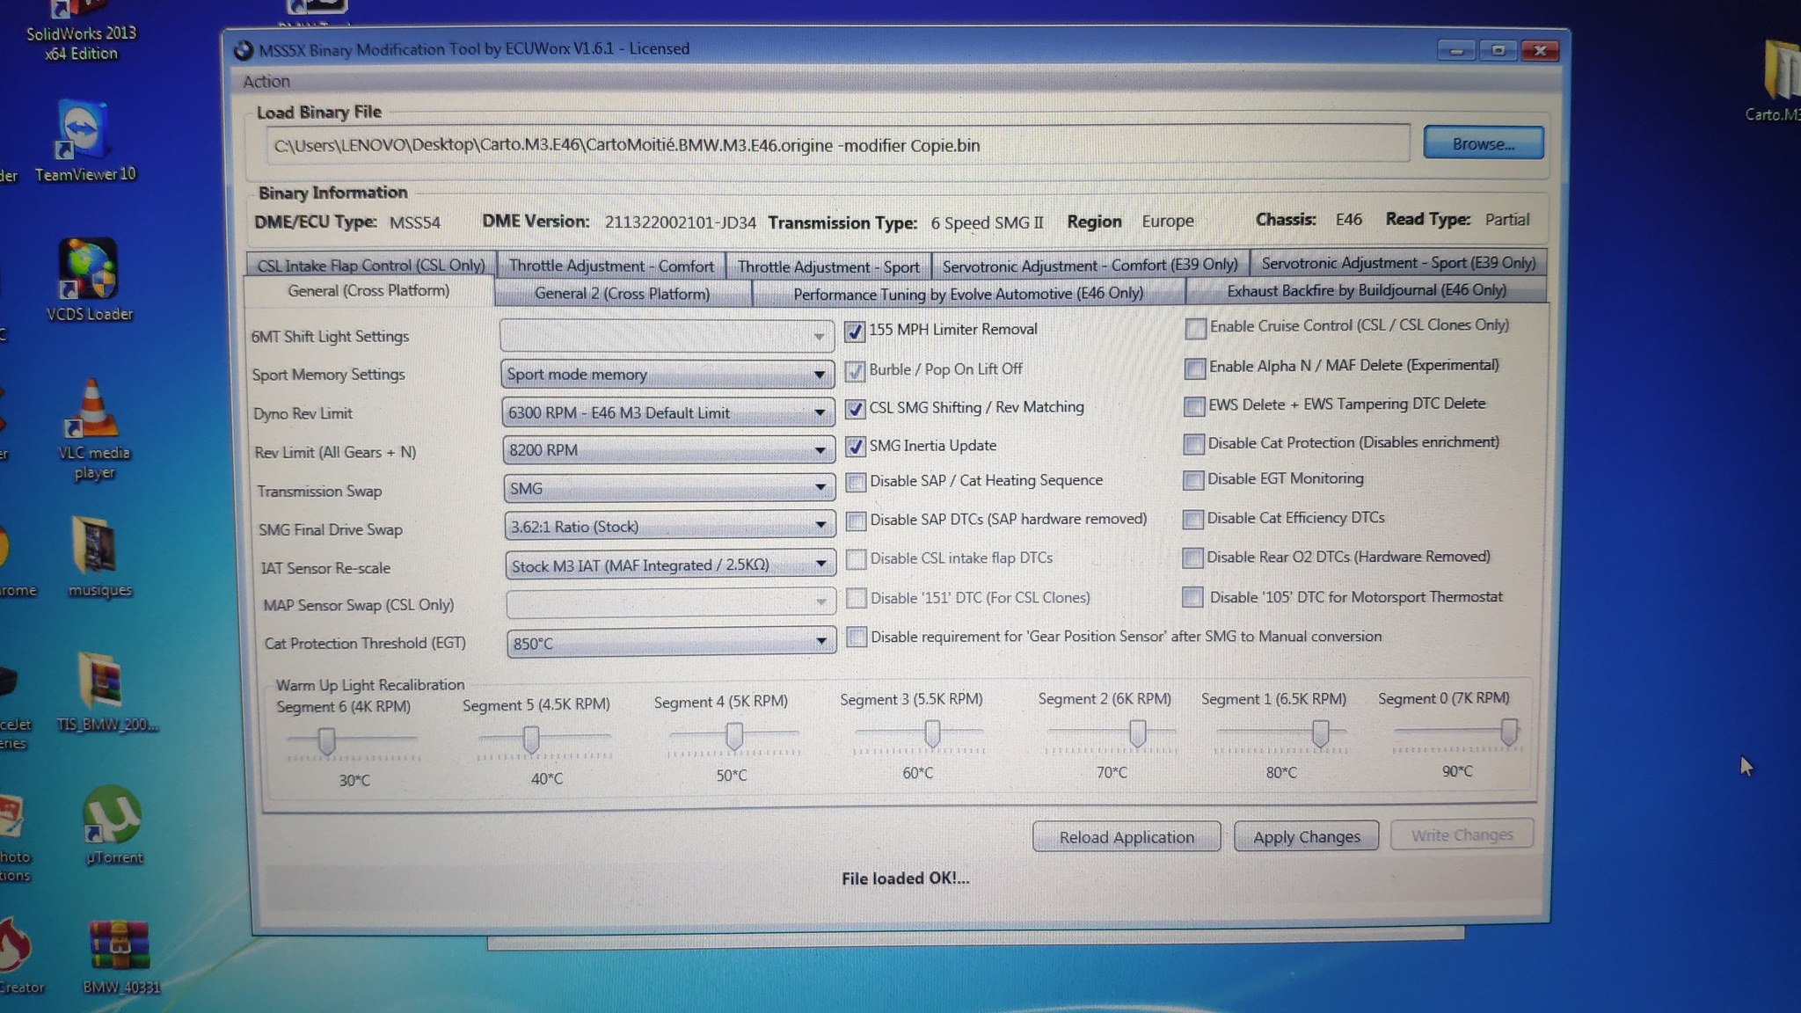Switch to Exhaust Backfire by Buildjournal tab
The height and width of the screenshot is (1013, 1801).
1367,291
